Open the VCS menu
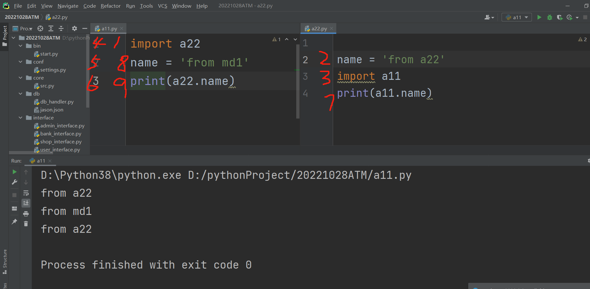This screenshot has height=289, width=590. pos(163,6)
